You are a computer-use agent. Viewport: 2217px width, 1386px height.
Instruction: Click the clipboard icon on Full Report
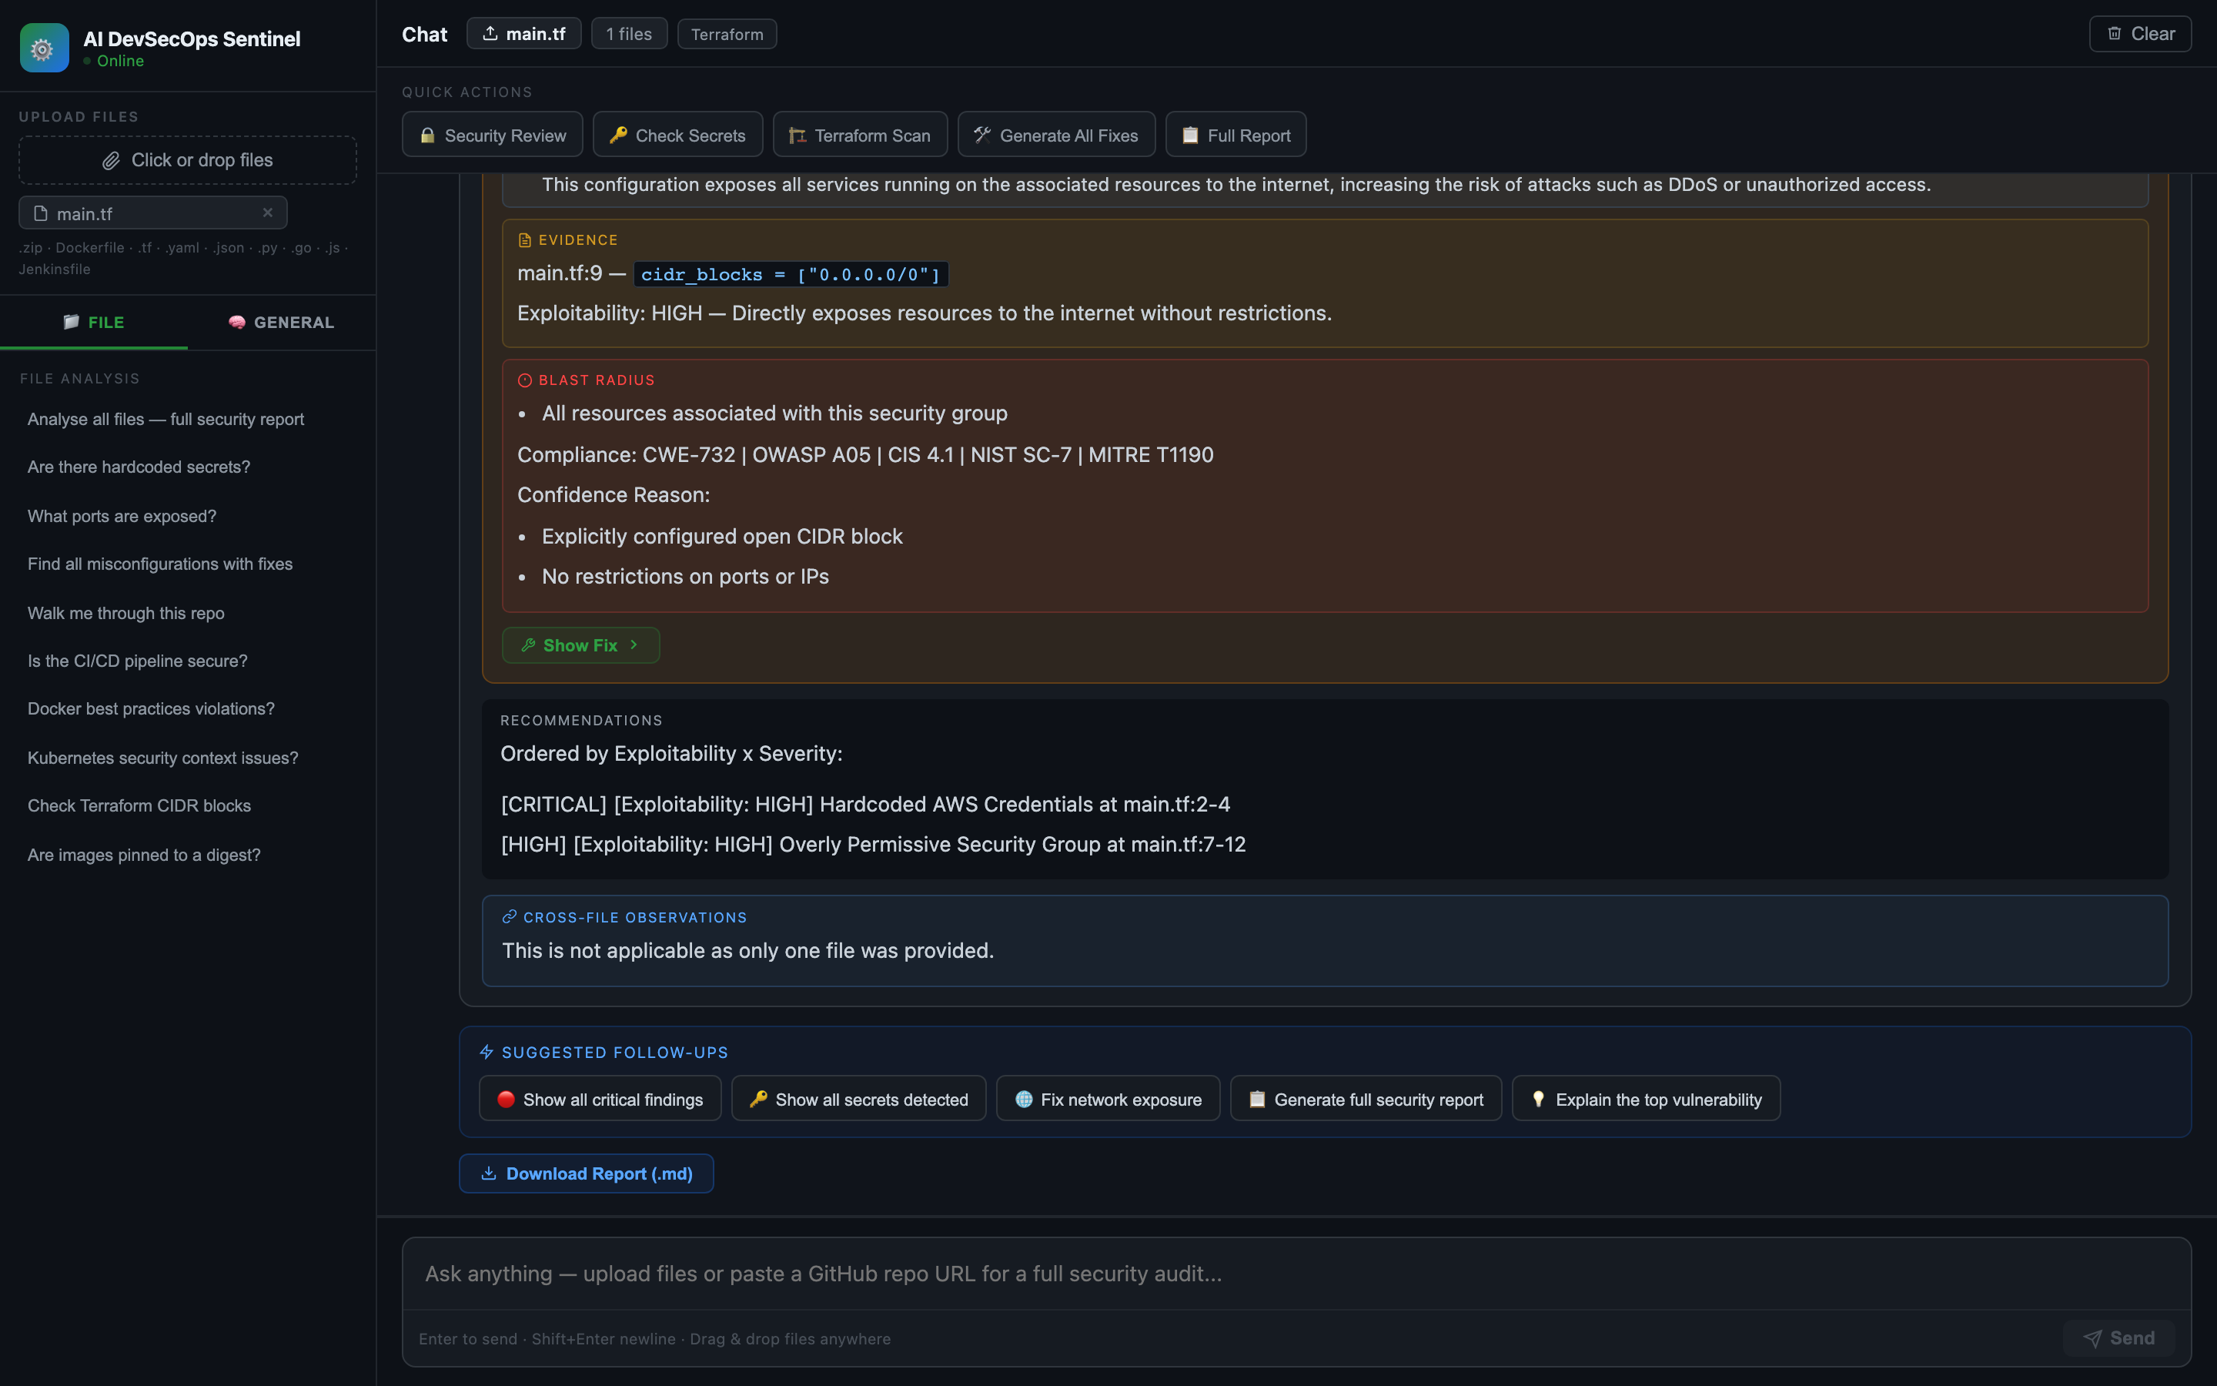tap(1190, 136)
